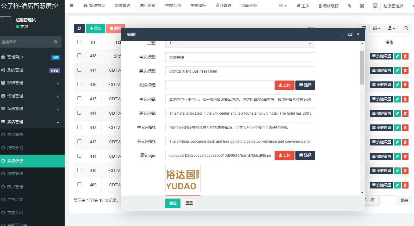Image resolution: width=414 pixels, height=226 pixels.
Task: Open the 主题 theme dropdown
Action: coord(240,43)
